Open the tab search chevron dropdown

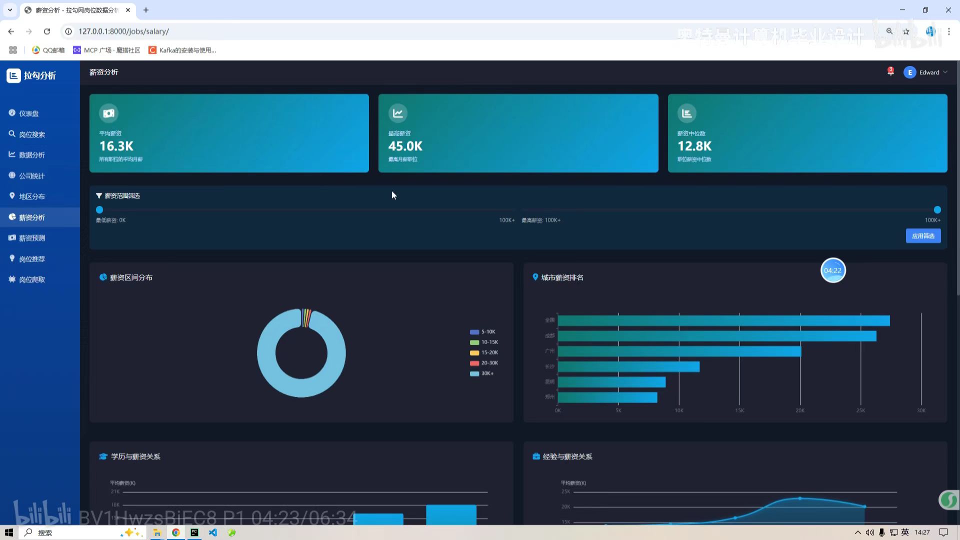(9, 10)
